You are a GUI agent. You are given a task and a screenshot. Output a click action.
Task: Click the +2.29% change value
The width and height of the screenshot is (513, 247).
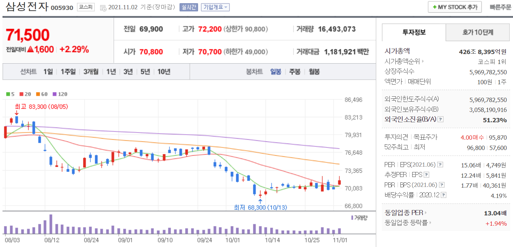[74, 49]
